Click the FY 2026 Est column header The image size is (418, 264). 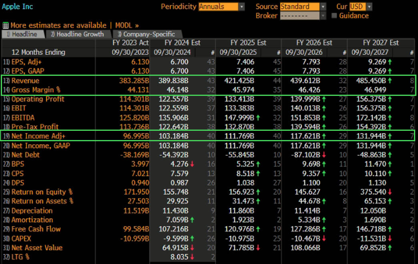[x=314, y=43]
